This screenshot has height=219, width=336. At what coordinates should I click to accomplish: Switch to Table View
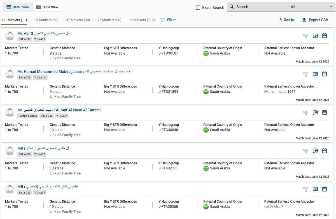tap(47, 7)
